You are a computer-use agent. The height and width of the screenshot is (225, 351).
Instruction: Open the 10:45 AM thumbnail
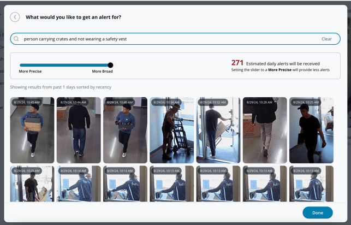(32, 130)
